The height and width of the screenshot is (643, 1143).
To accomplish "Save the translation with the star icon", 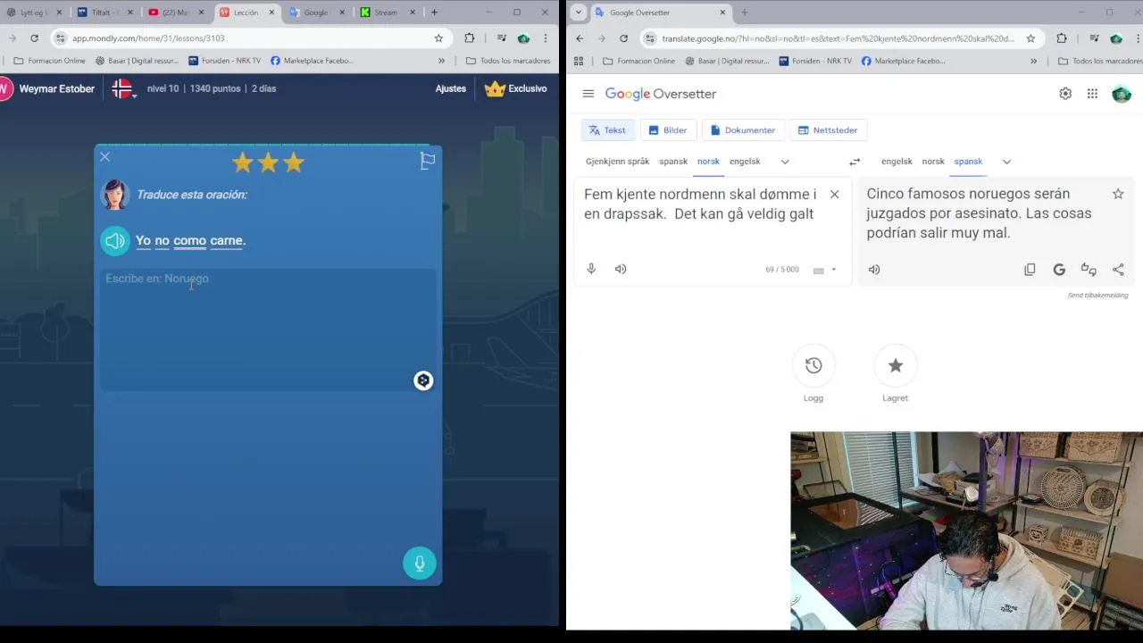I will pos(1118,194).
